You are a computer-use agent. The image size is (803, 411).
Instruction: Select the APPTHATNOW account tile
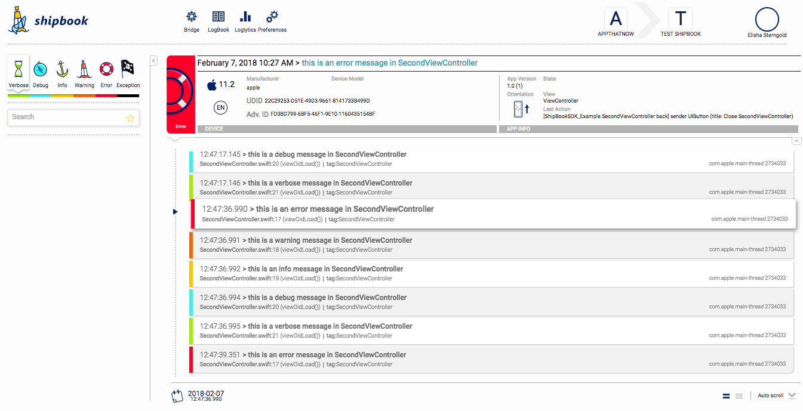pyautogui.click(x=616, y=23)
